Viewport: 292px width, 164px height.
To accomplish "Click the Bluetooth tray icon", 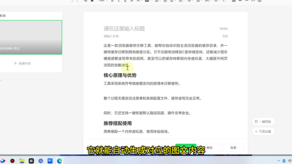I will click(284, 161).
